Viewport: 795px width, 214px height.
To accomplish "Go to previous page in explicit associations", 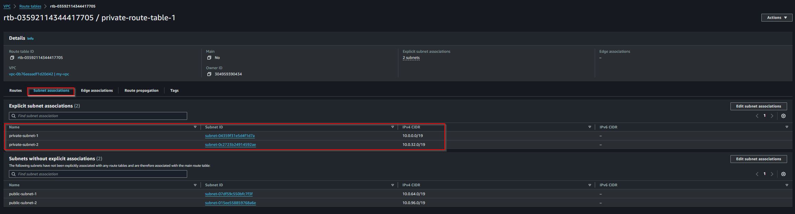I will [x=757, y=116].
